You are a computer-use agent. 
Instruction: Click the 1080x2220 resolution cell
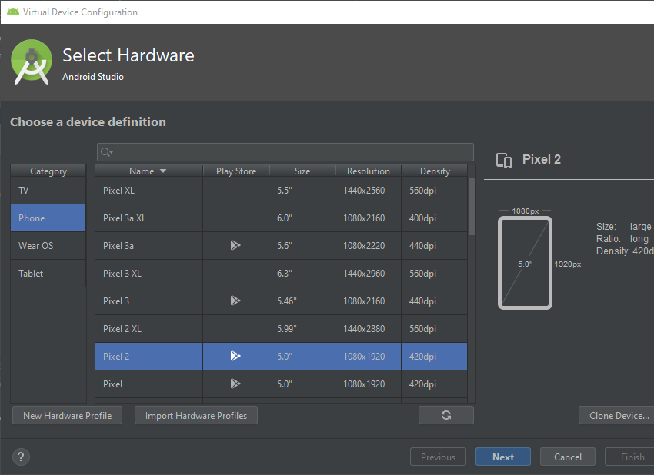[369, 245]
